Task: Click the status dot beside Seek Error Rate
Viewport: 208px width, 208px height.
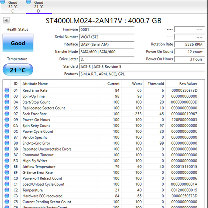Action: point(7,114)
